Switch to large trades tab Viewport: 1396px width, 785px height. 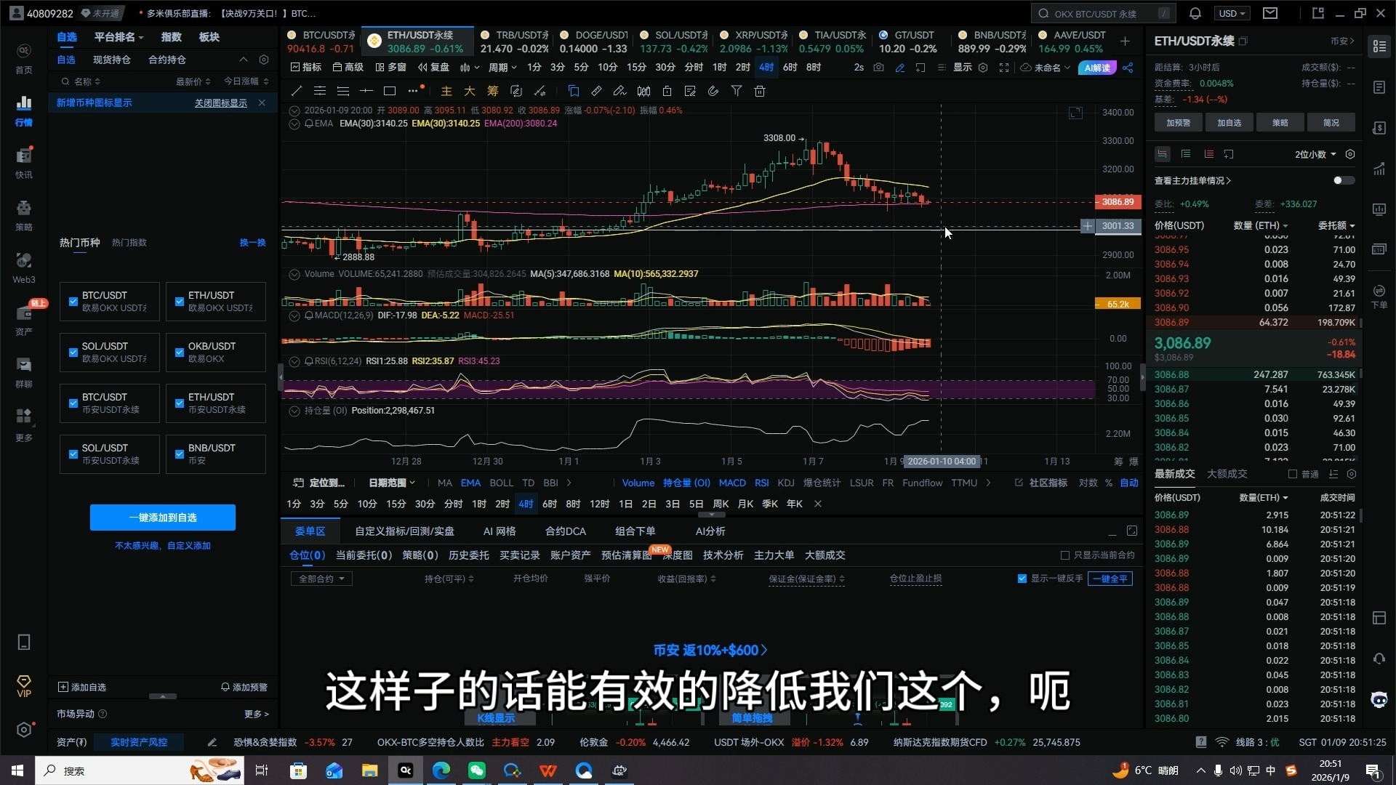click(1227, 474)
